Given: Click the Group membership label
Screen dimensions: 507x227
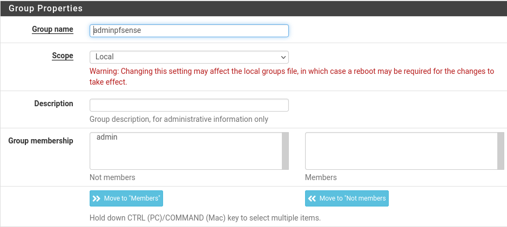Looking at the screenshot, I should click(40, 141).
